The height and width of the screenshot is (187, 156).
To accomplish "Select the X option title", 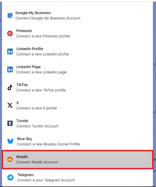I will 18,103.
